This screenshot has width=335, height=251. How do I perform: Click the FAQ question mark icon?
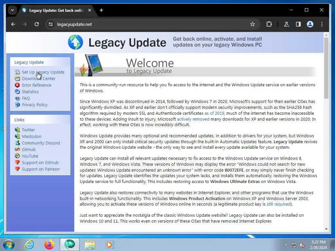pos(17,98)
